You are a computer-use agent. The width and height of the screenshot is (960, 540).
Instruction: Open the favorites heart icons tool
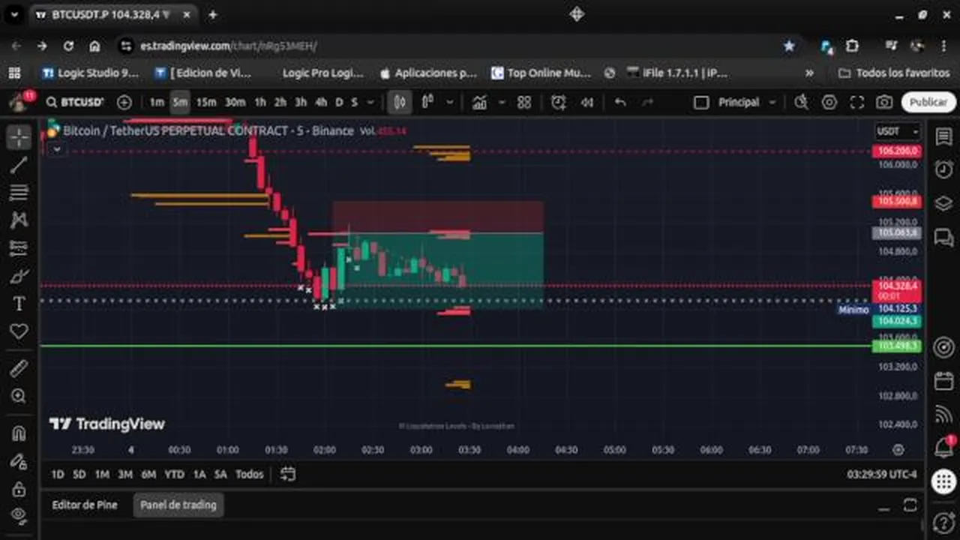[x=19, y=331]
